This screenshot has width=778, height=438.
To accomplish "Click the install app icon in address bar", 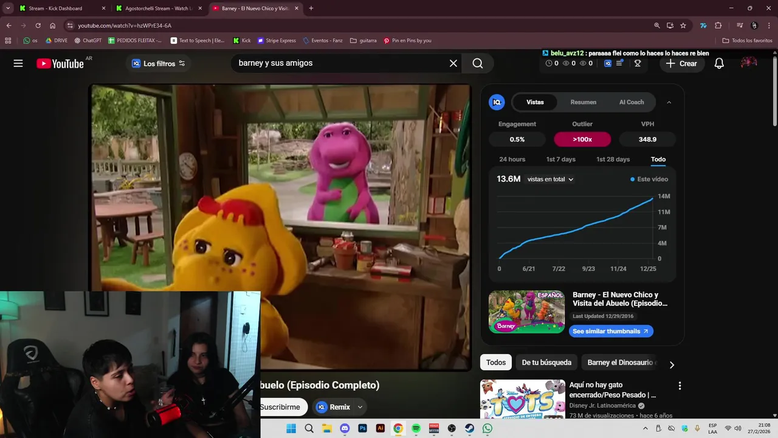I will (x=670, y=26).
